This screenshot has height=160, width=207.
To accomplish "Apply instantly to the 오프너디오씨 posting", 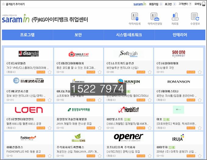I will click(x=141, y=156).
